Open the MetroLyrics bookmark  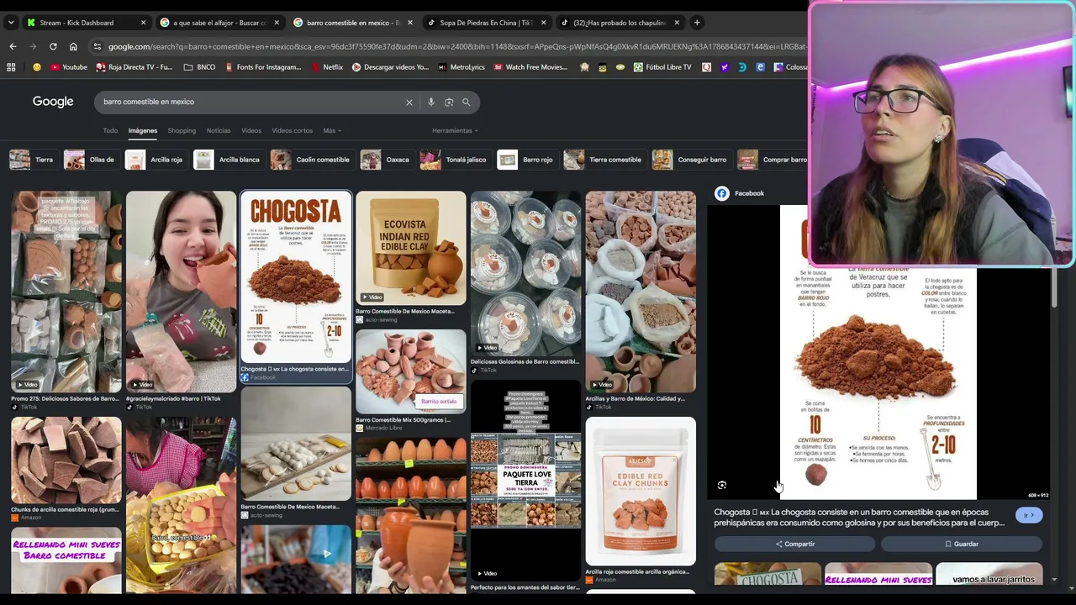point(462,67)
